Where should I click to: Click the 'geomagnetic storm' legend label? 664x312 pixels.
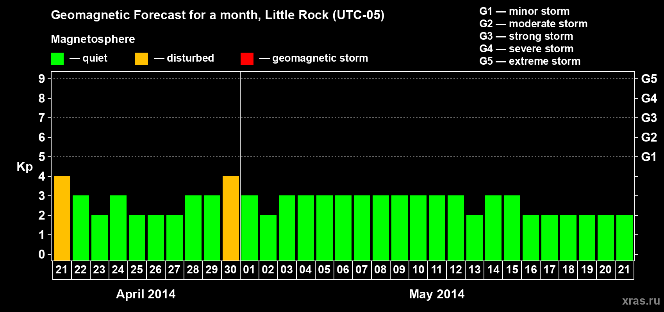point(320,58)
